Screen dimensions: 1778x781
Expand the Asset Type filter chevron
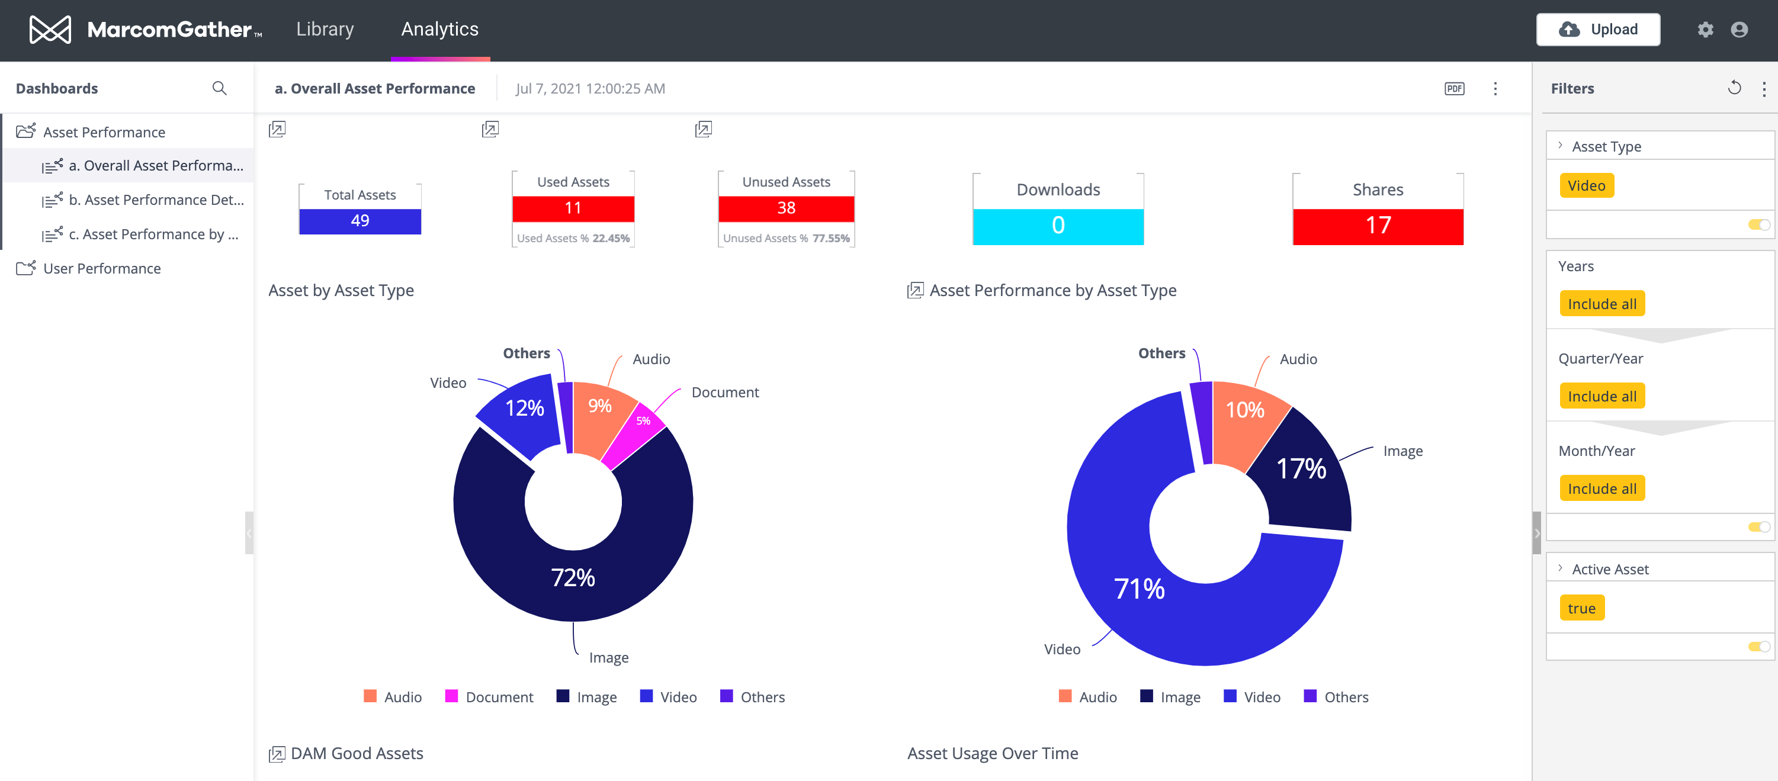(1560, 146)
